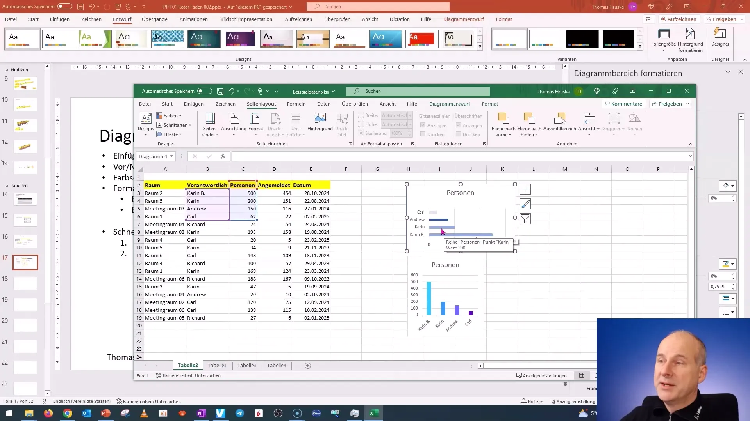
Task: Collapse the Tabellen section in slide panel
Action: coord(7,186)
